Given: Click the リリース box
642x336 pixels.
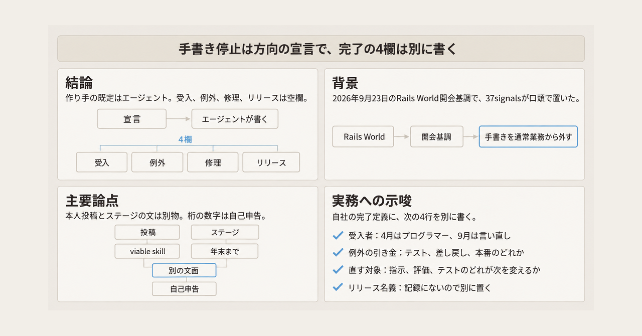Looking at the screenshot, I should point(271,162).
